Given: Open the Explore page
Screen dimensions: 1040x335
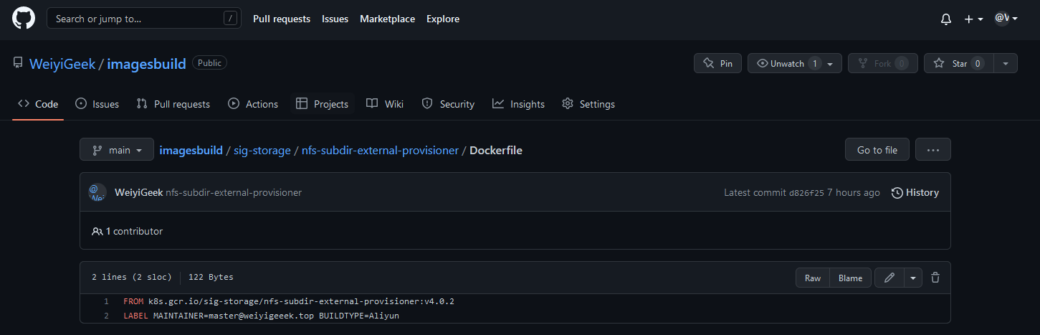Looking at the screenshot, I should (443, 19).
